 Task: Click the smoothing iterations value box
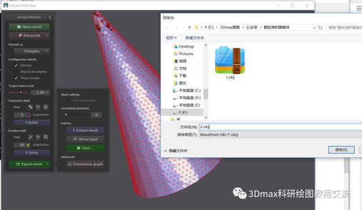[96, 115]
